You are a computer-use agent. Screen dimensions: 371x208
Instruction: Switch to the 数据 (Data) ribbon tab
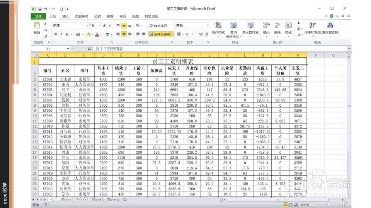tap(110, 16)
